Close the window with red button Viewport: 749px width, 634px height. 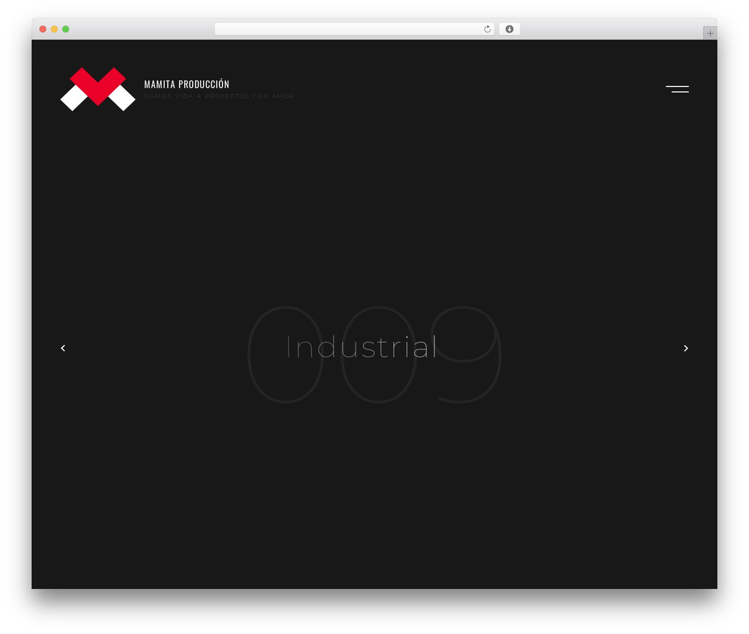43,29
